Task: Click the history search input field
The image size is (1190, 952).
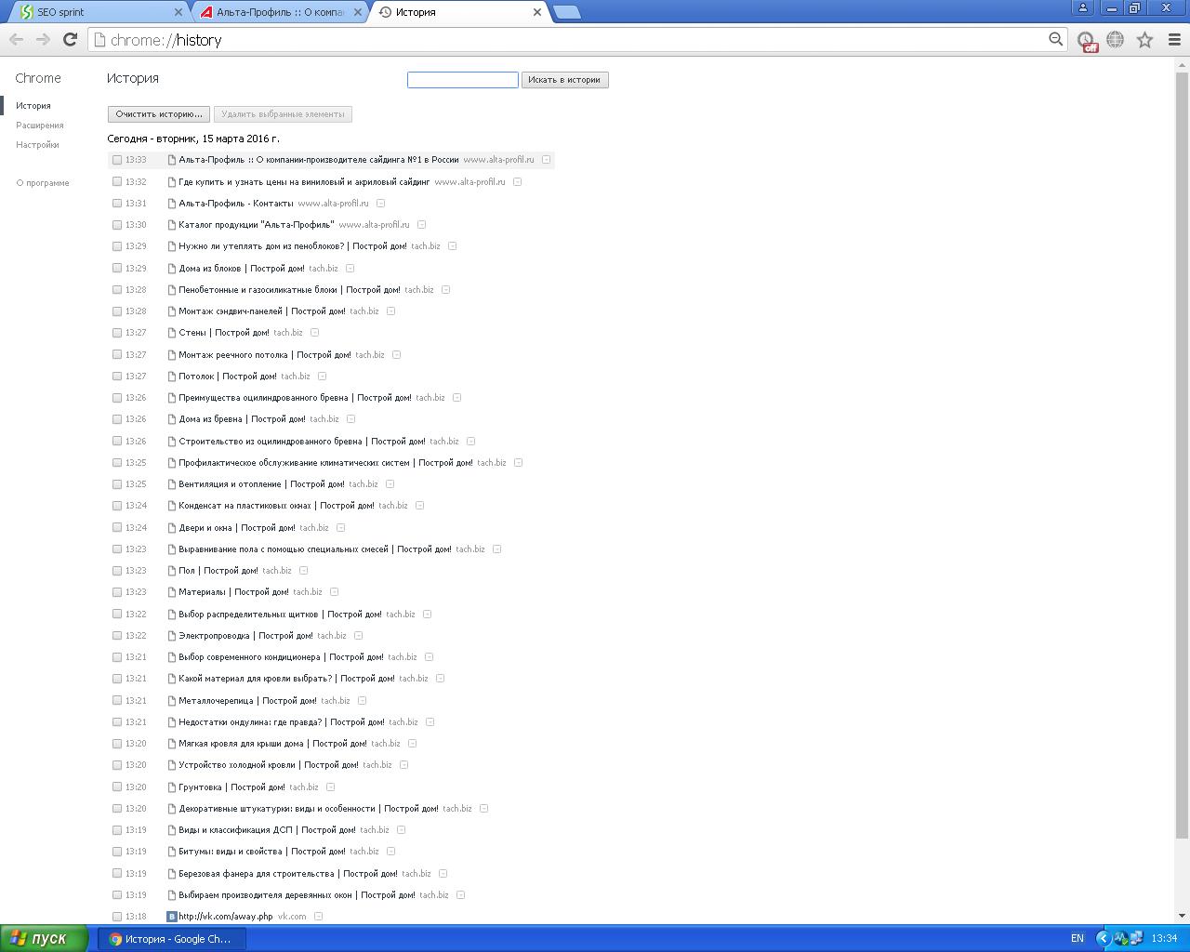Action: (463, 80)
